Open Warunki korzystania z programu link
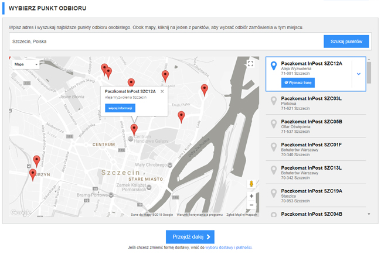This screenshot has width=381, height=258. tap(199, 215)
